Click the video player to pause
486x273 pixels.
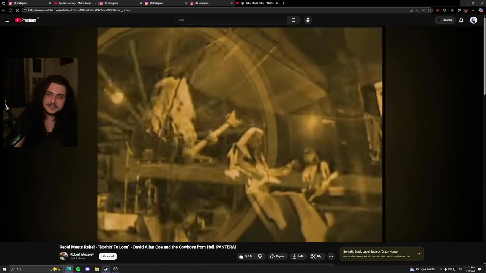(240, 134)
